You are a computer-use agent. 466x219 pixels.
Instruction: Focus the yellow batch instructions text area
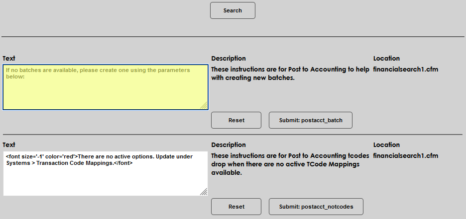106,87
